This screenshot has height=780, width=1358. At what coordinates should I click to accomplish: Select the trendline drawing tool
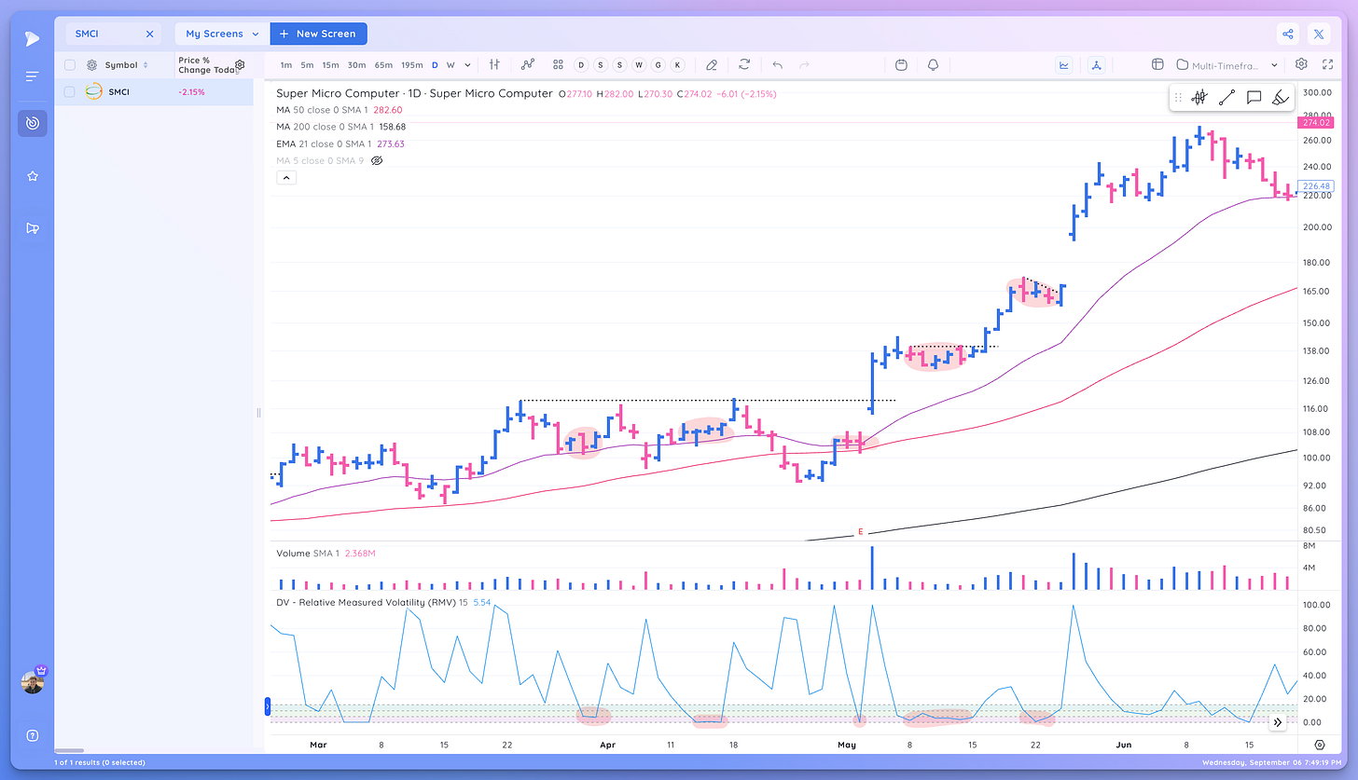(x=1226, y=97)
